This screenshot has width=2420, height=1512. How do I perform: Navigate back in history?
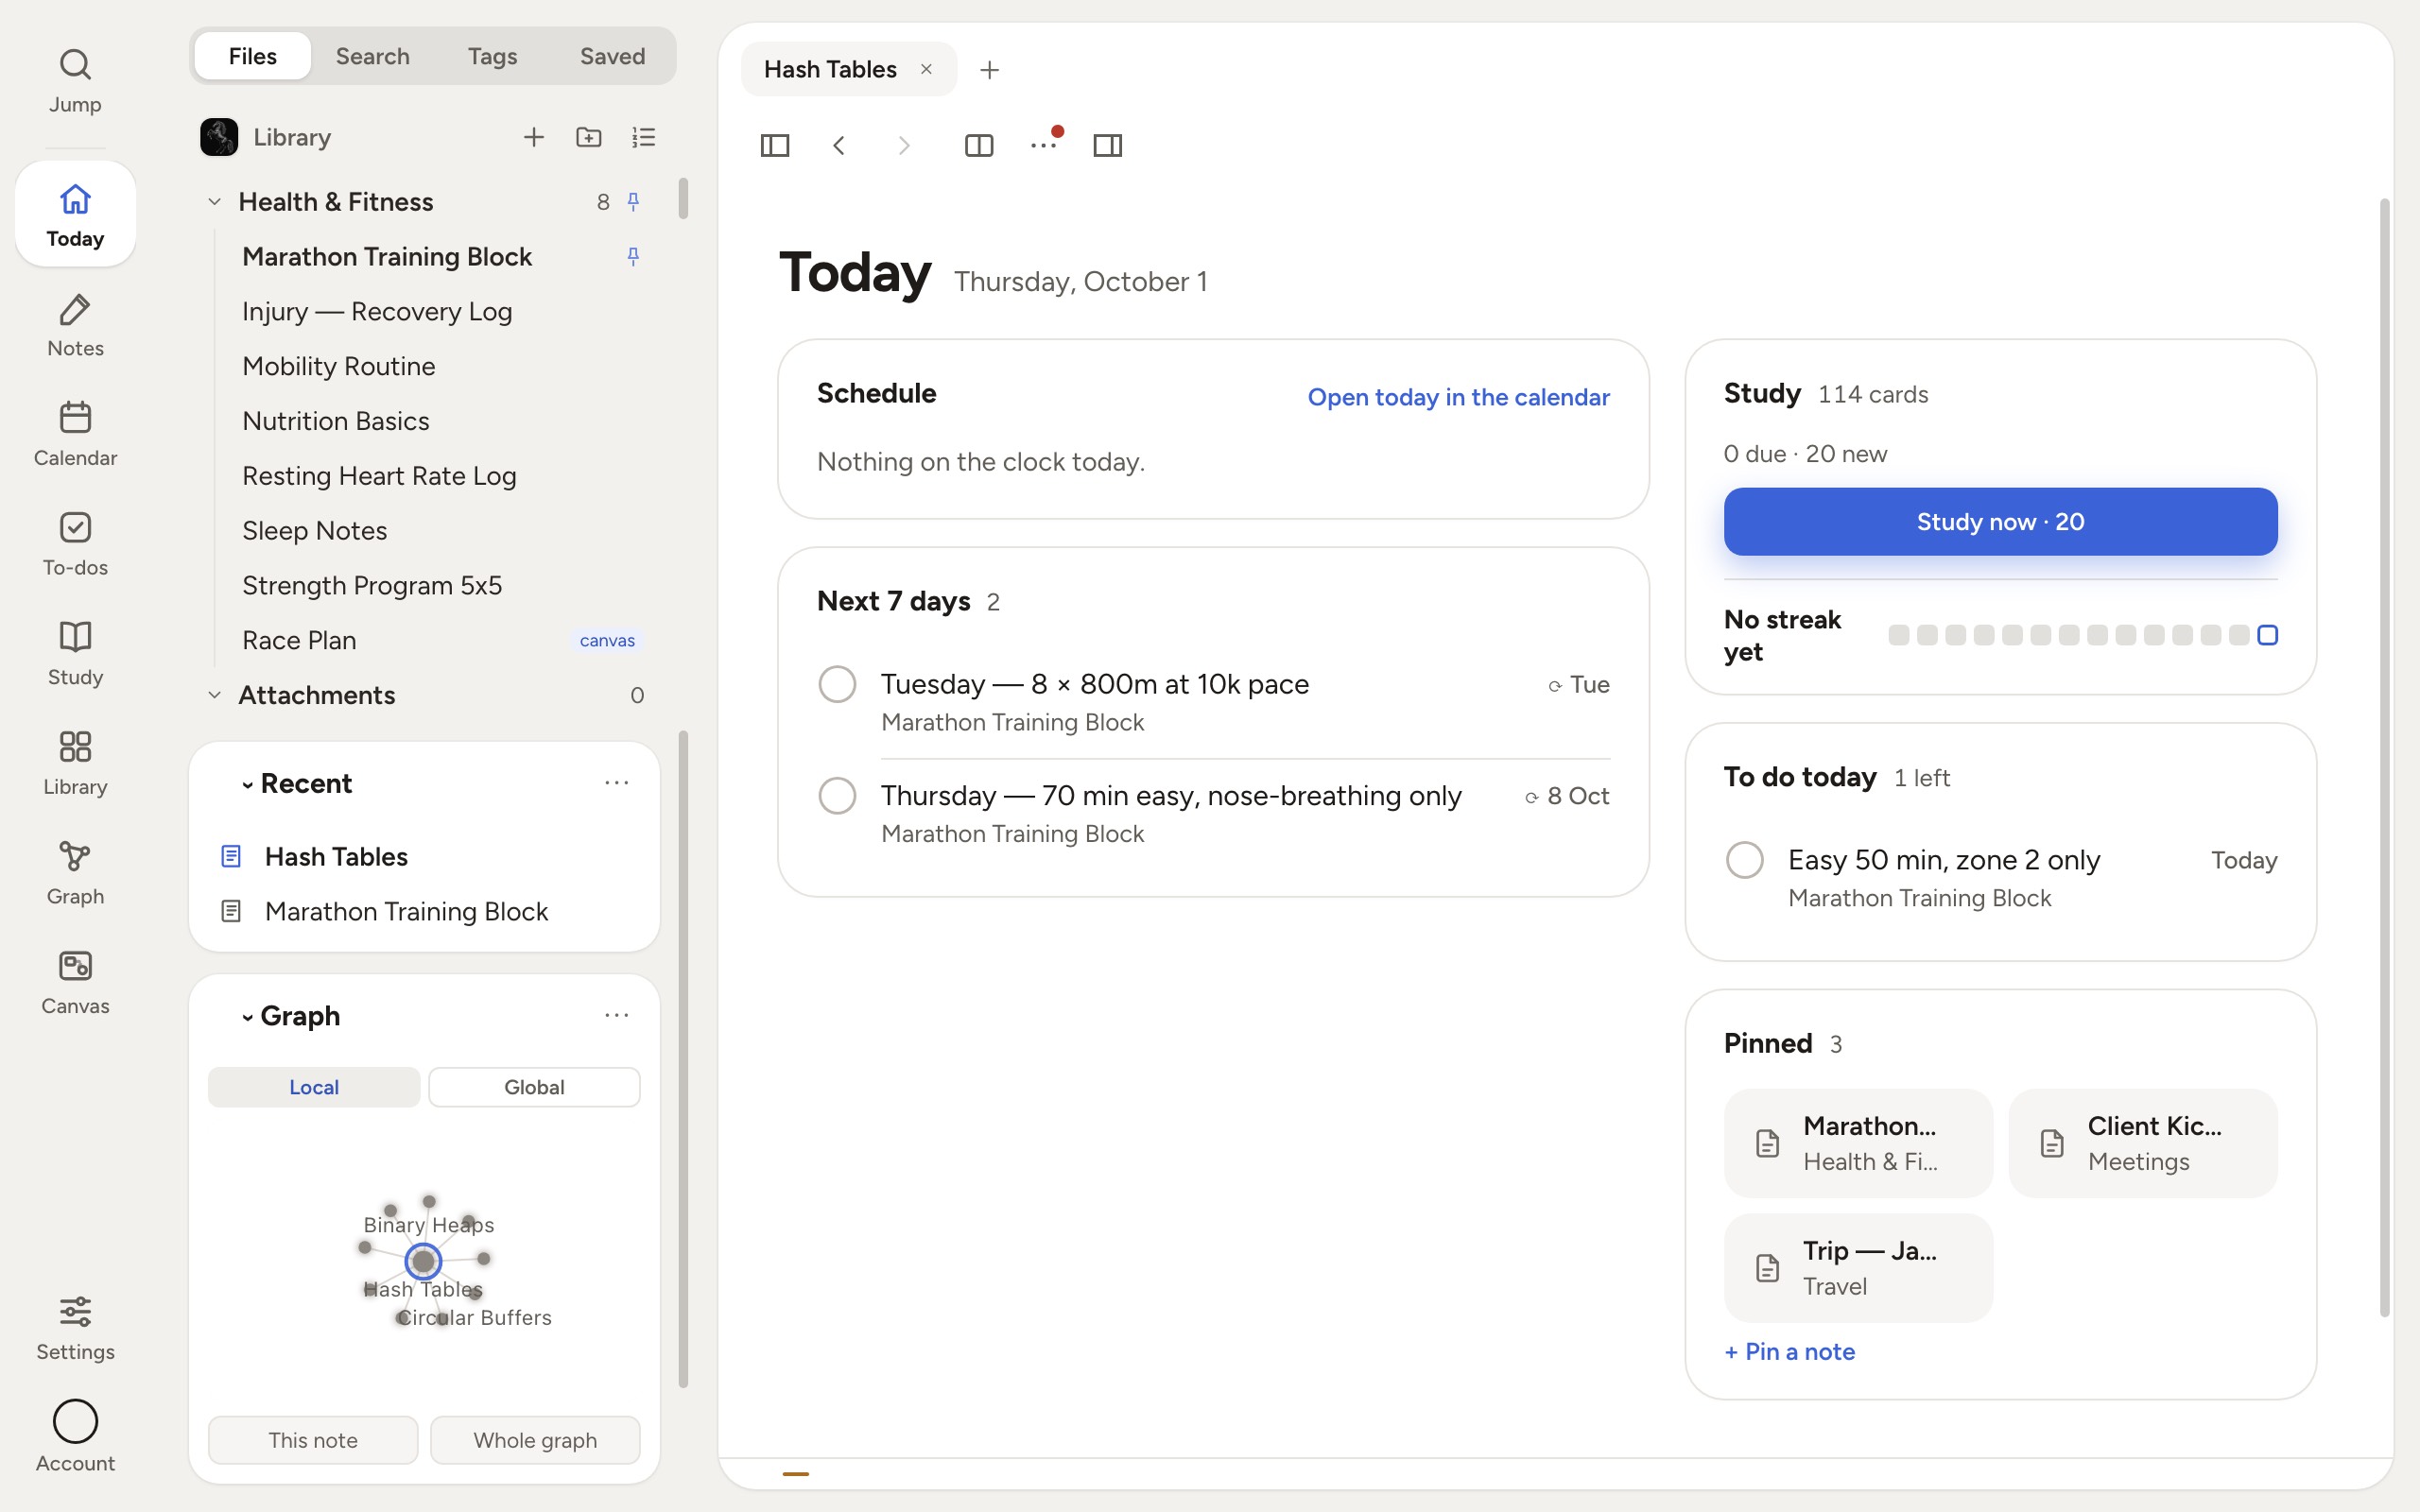pos(839,146)
